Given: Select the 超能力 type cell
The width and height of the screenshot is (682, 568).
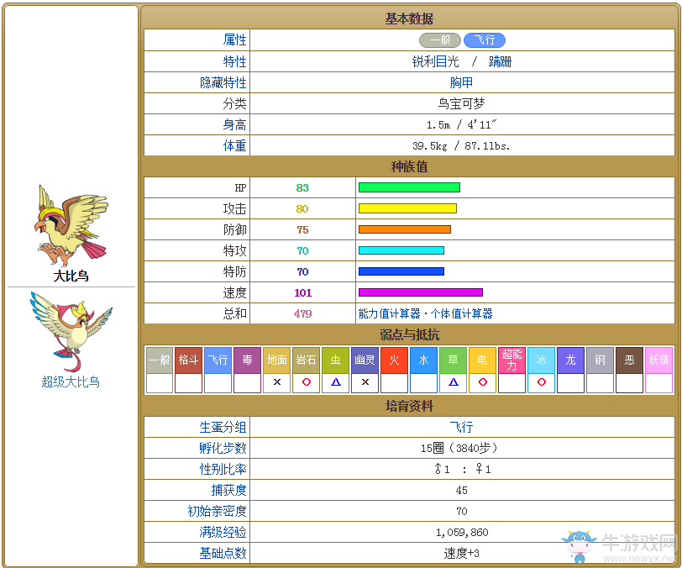Looking at the screenshot, I should (x=512, y=360).
